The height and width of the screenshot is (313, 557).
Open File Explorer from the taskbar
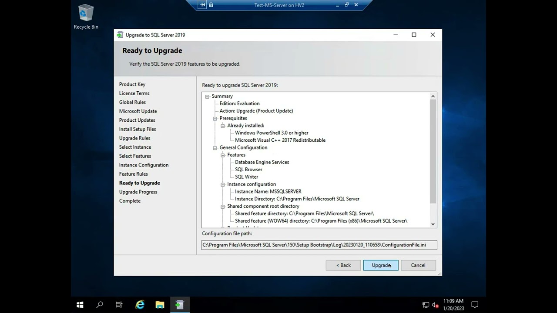(160, 305)
